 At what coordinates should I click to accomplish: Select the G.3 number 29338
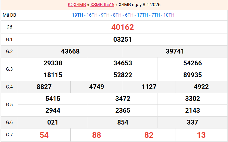[53, 63]
